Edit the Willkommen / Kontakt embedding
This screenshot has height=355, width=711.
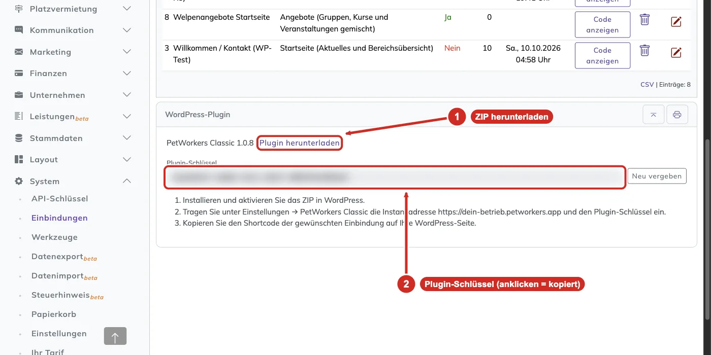(x=676, y=52)
